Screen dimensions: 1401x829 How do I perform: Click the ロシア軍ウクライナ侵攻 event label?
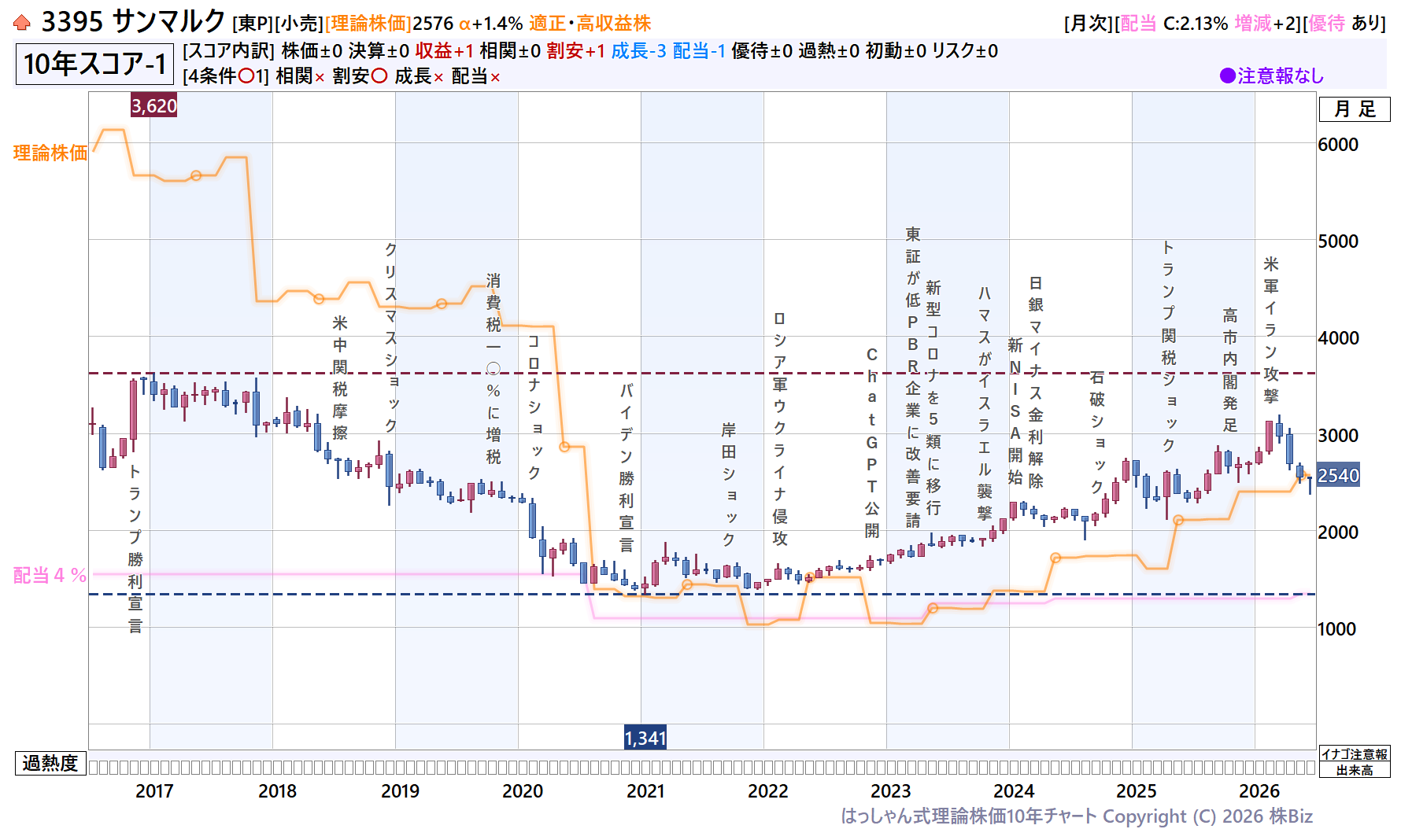[x=779, y=429]
